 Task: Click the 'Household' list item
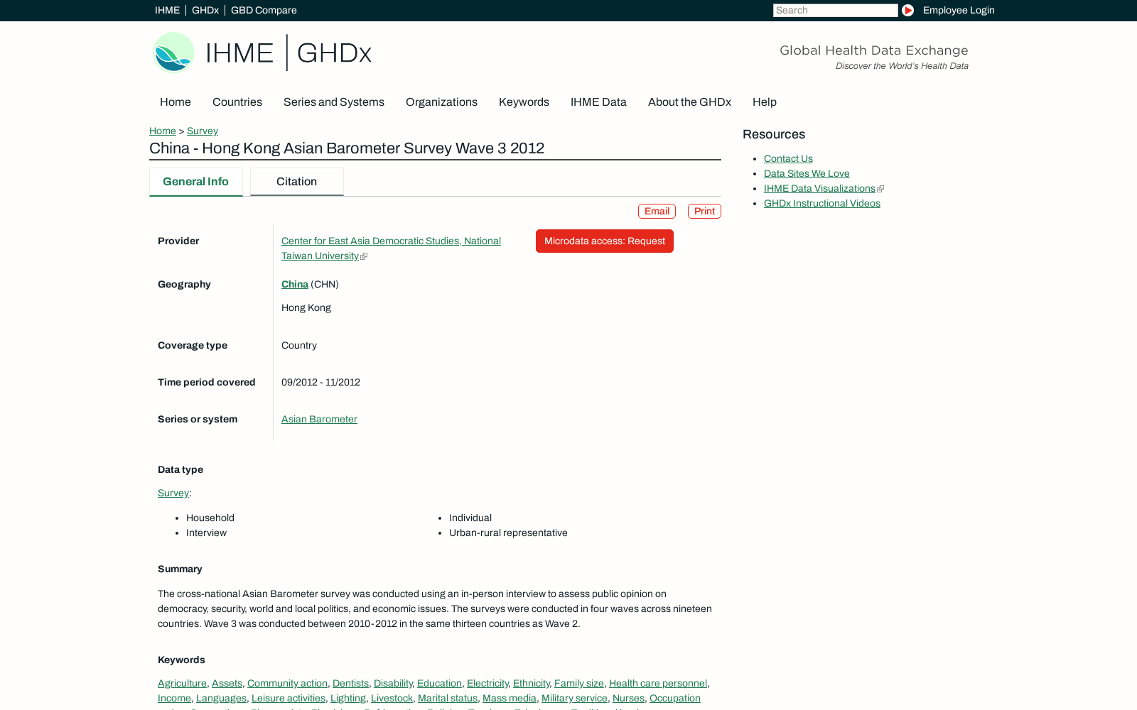(210, 518)
